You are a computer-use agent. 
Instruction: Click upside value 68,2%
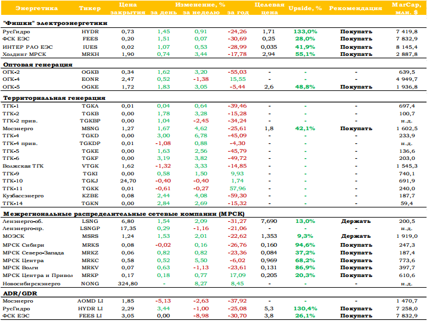coord(305,260)
